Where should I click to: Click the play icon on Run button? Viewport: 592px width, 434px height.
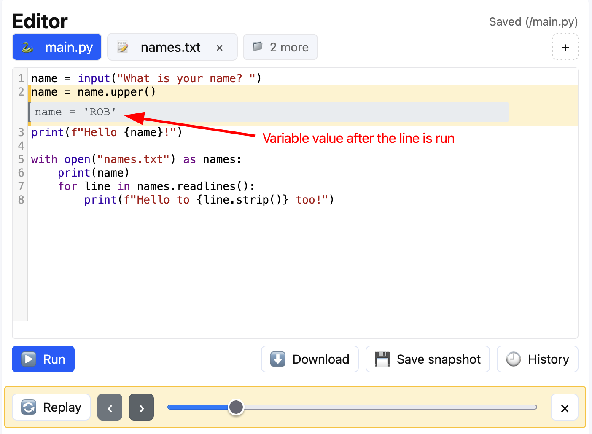point(29,359)
